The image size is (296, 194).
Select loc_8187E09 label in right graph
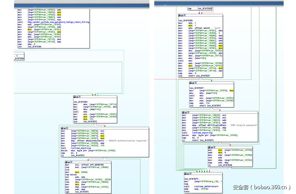pos(186,21)
